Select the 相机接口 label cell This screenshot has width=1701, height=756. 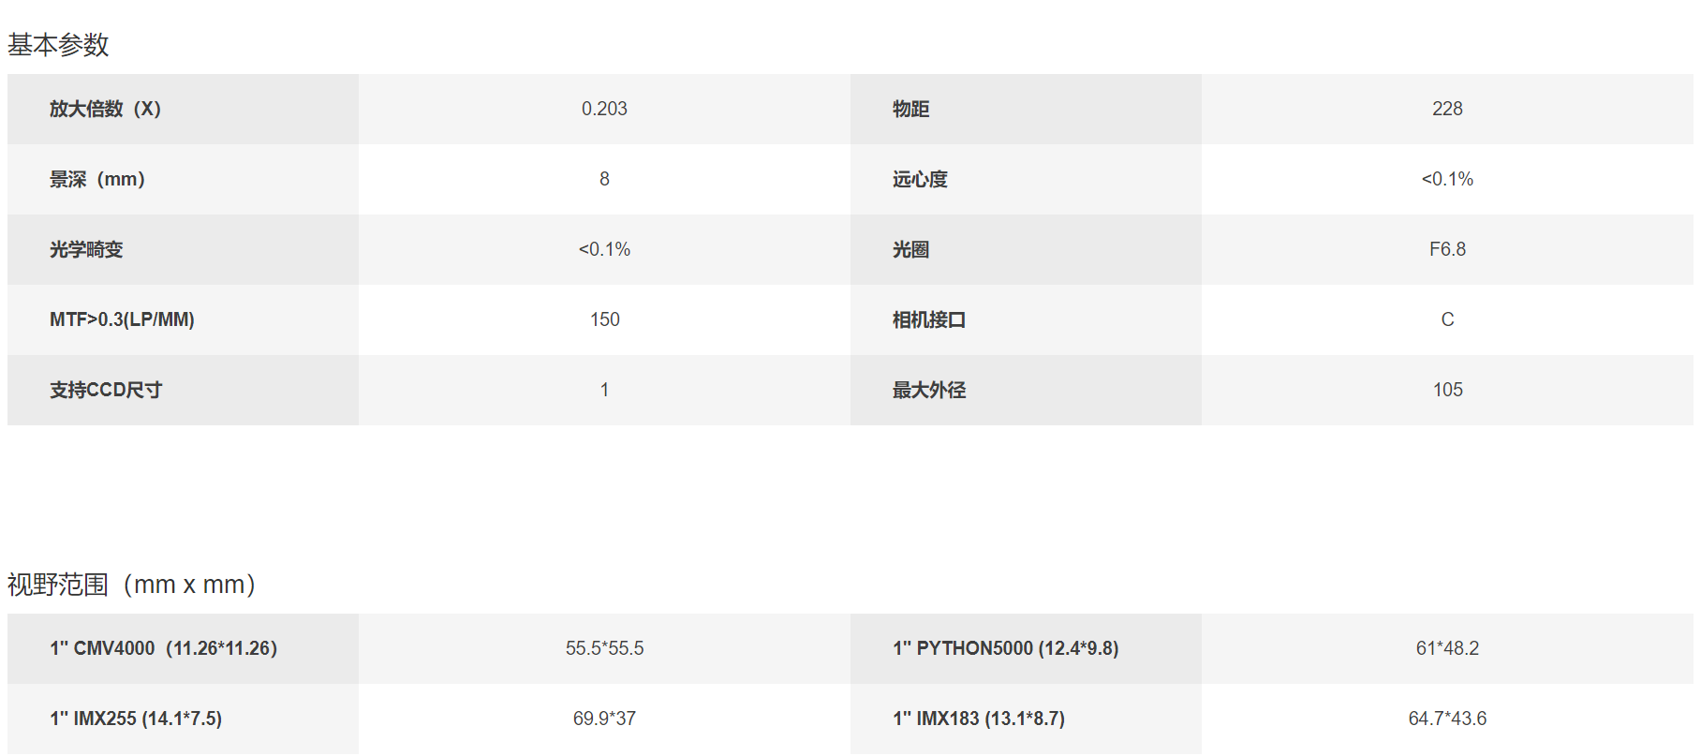(x=1026, y=319)
